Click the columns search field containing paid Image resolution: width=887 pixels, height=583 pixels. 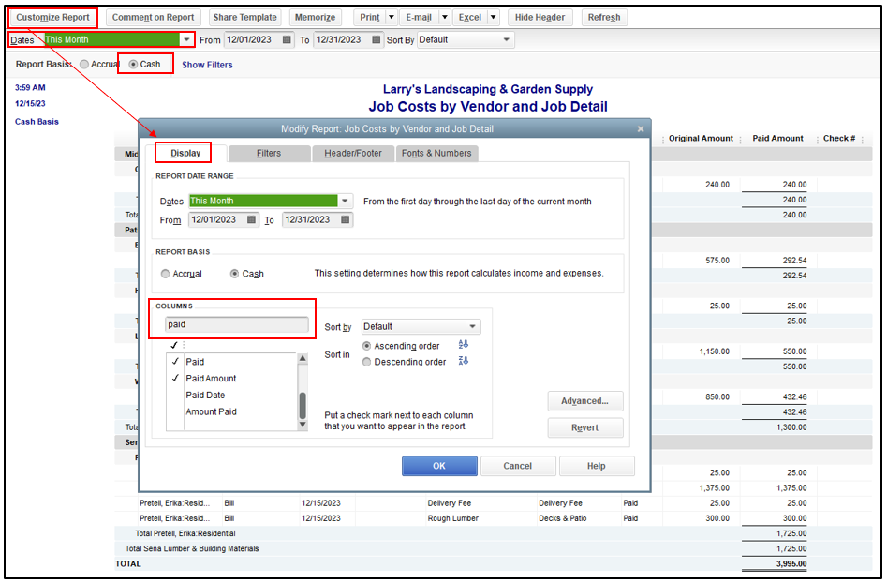point(236,324)
